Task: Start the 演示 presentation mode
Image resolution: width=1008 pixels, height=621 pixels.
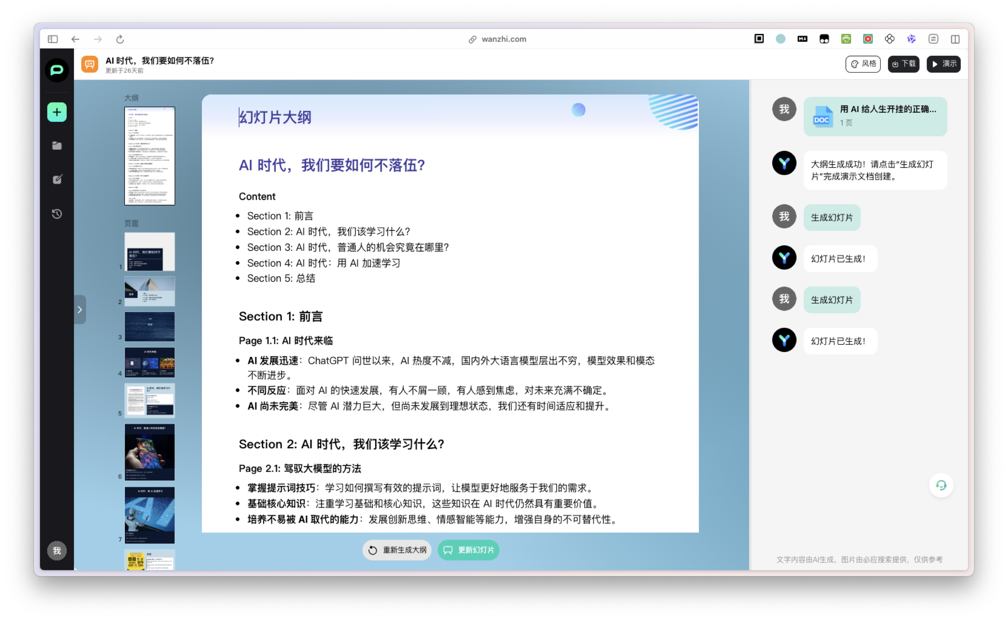Action: pyautogui.click(x=943, y=64)
